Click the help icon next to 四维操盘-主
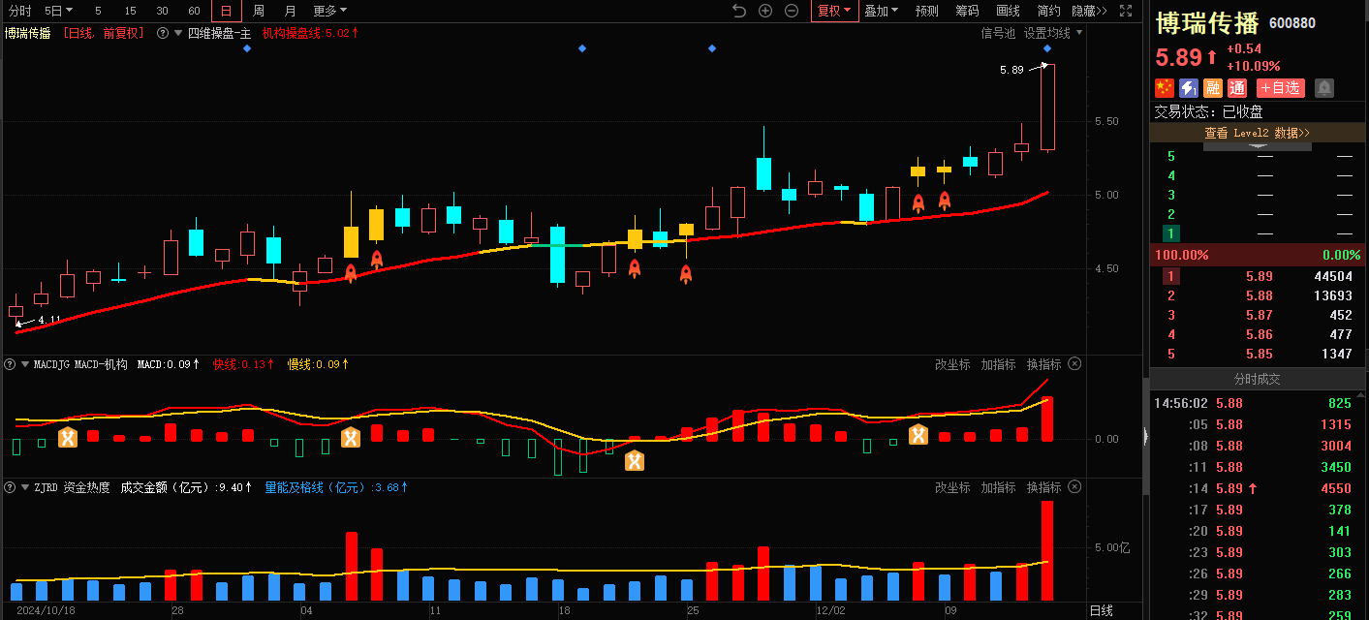The image size is (1369, 620). [x=163, y=33]
